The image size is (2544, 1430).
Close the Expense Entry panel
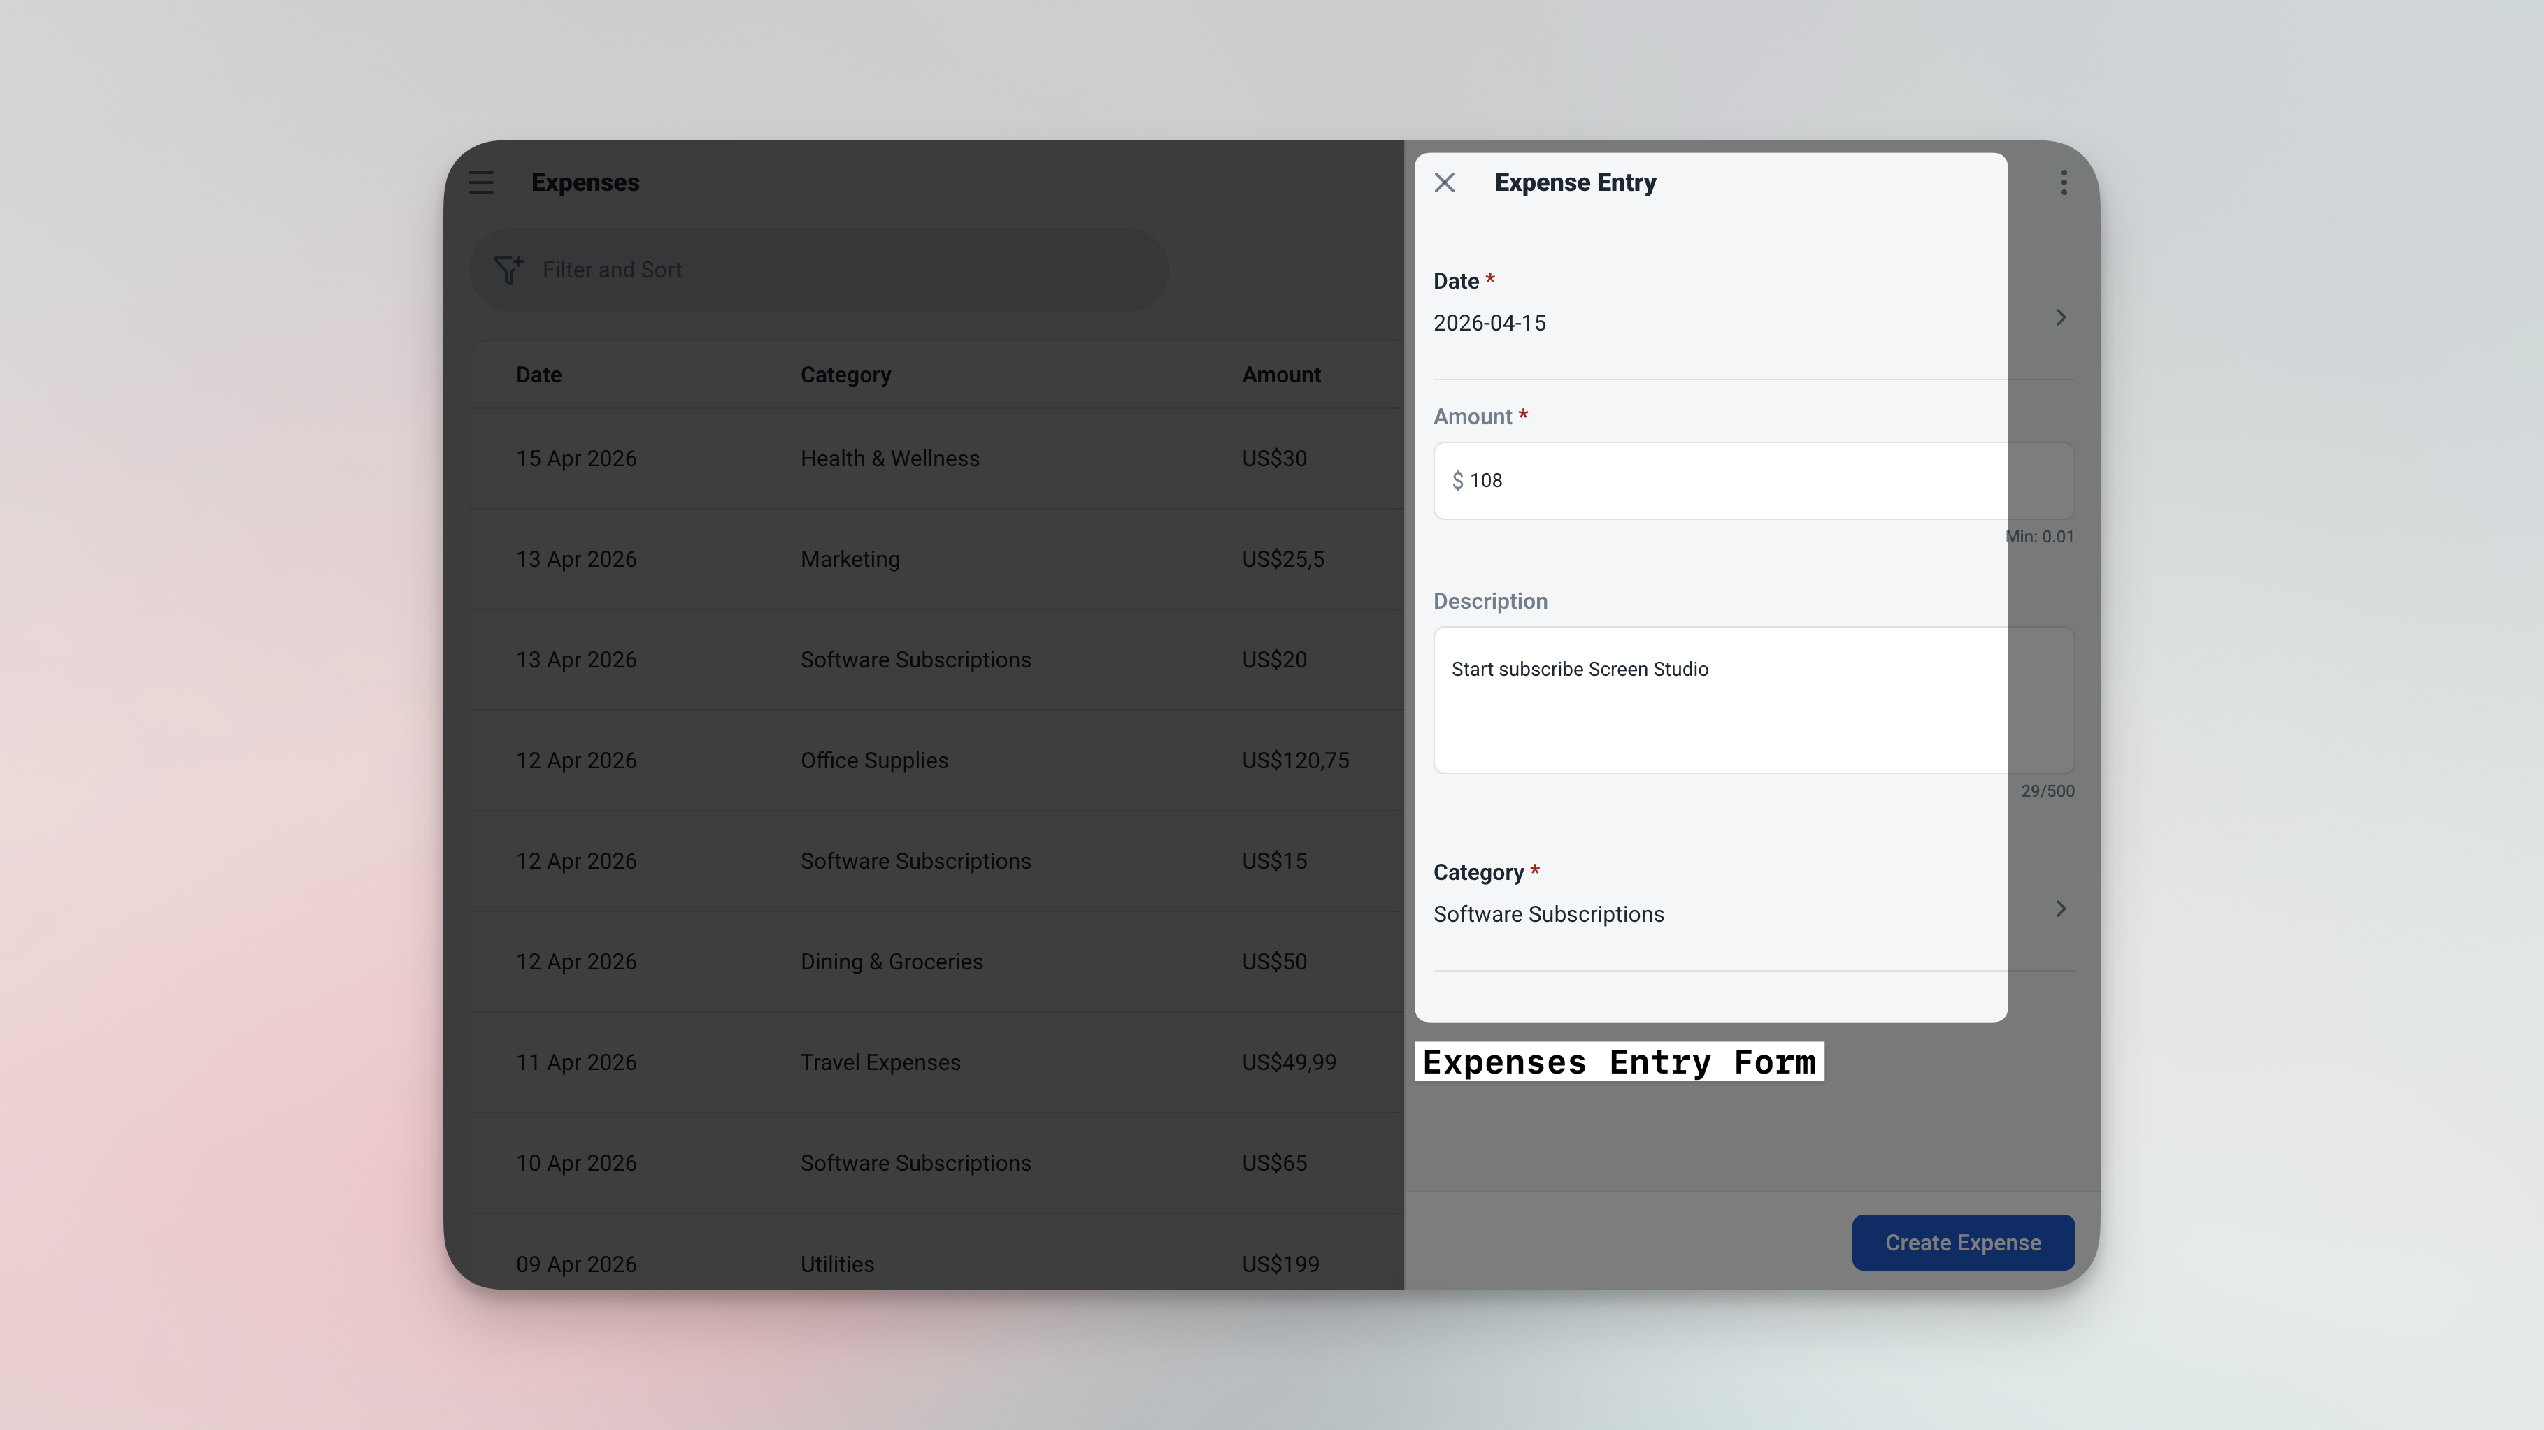pyautogui.click(x=1444, y=182)
